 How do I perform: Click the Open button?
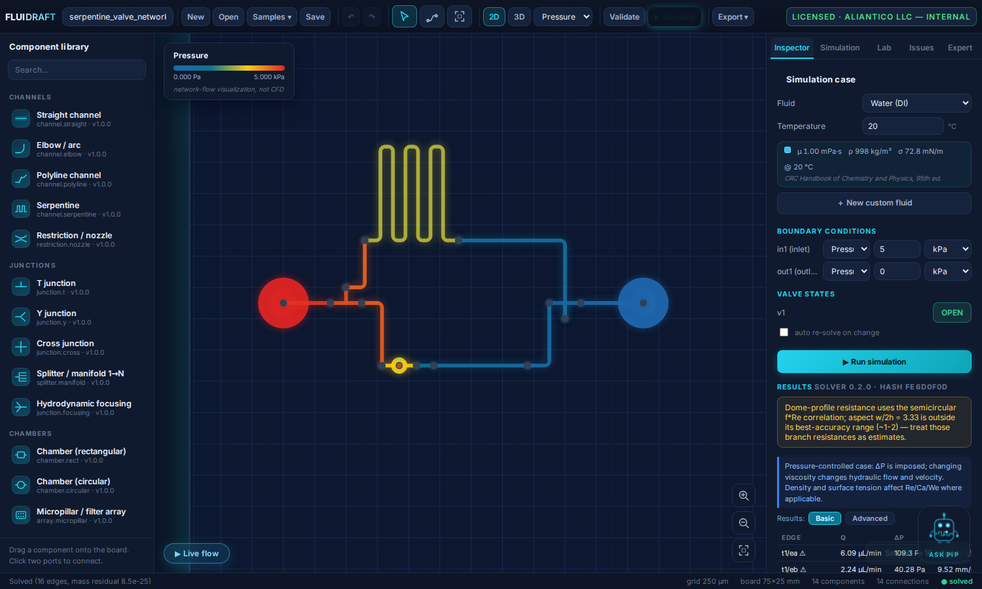[228, 16]
